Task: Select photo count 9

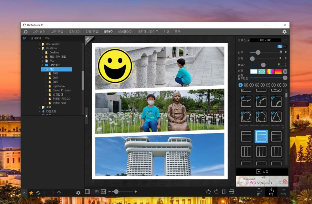Action: coord(279,85)
